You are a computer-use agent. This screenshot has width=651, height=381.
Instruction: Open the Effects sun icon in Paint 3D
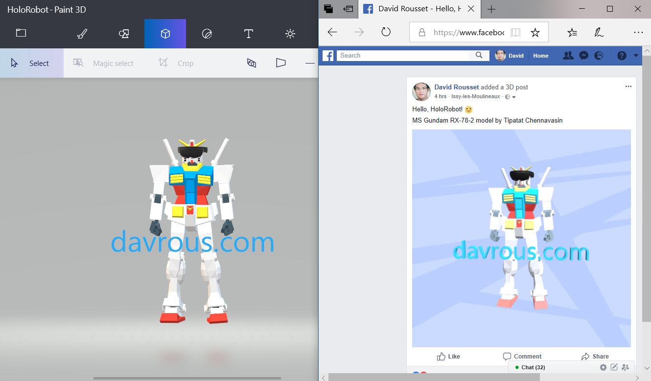tap(290, 34)
